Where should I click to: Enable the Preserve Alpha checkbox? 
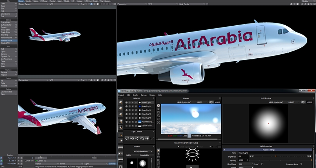tap(301, 164)
